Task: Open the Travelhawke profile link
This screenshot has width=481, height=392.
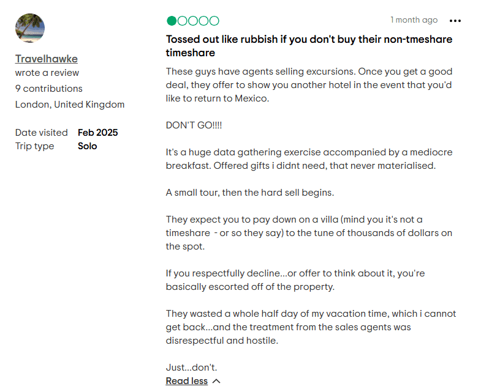Action: coord(47,59)
